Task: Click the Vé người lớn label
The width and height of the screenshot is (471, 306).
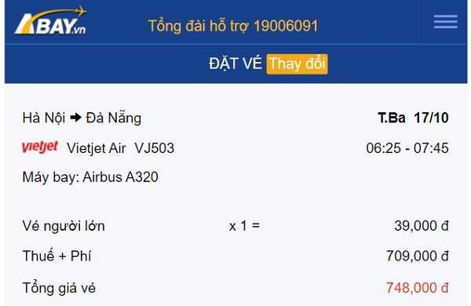Action: tap(64, 226)
